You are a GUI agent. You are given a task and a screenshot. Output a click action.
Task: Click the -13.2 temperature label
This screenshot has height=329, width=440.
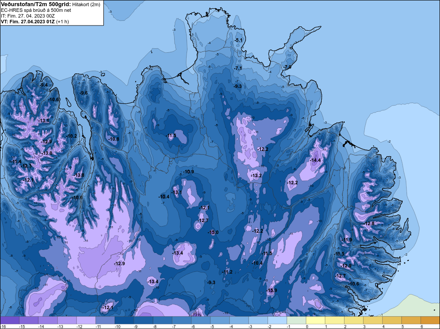click(256, 175)
